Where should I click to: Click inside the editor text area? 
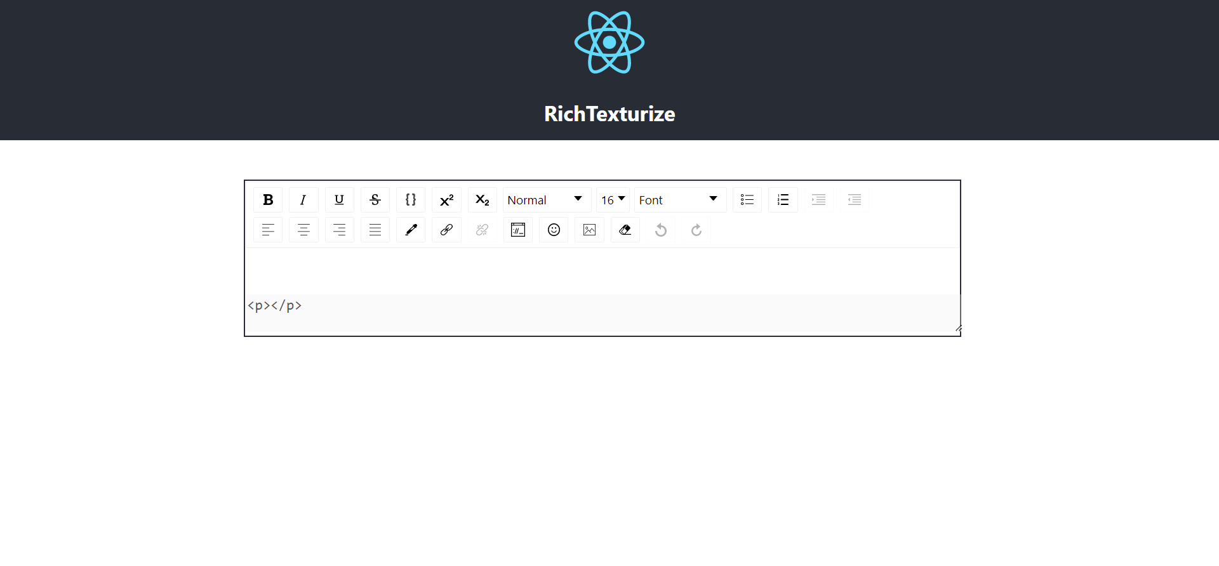click(x=603, y=271)
